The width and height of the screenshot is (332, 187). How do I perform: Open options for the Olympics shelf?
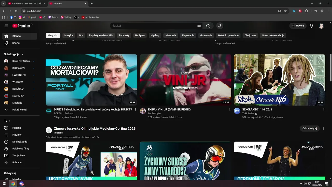[x=323, y=129]
